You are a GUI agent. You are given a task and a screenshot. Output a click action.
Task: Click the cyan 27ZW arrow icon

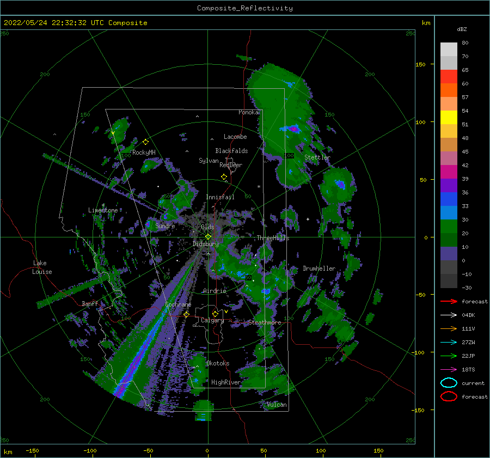coord(449,343)
